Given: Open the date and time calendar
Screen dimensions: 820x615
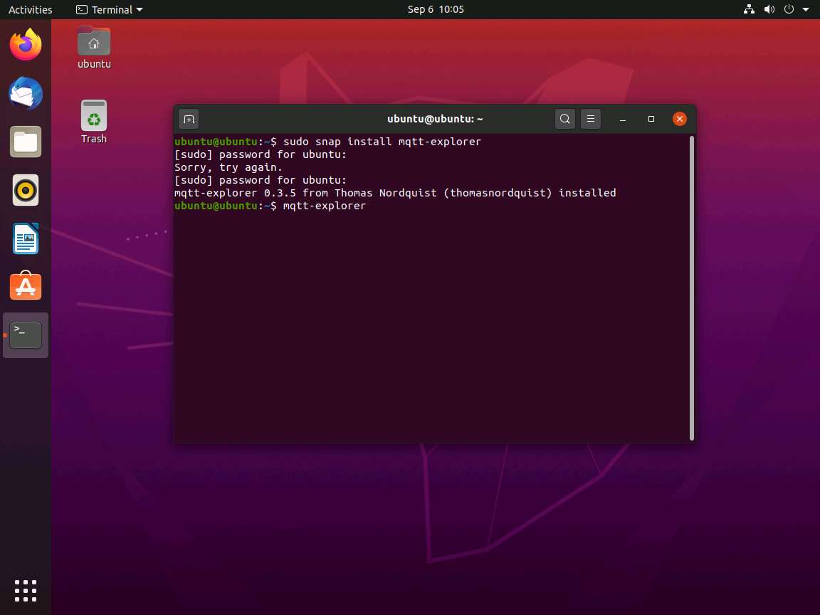Looking at the screenshot, I should [x=436, y=10].
